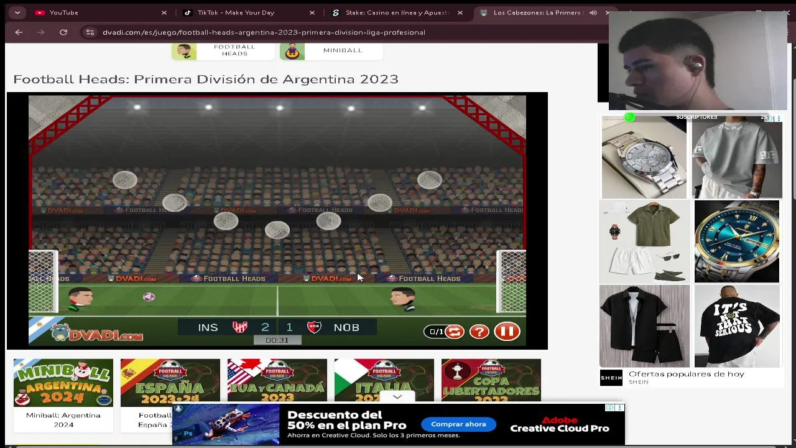
Task: Click the left player head
Action: (80, 298)
